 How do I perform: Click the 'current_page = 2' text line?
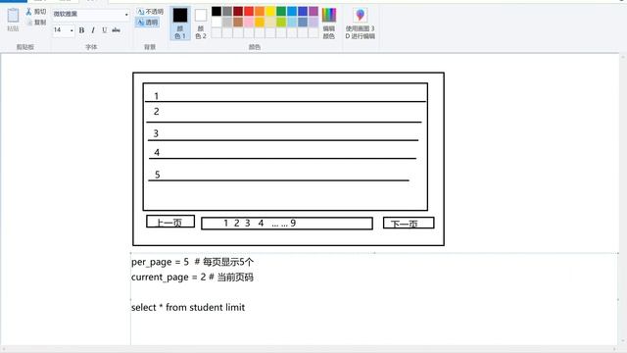click(x=192, y=277)
